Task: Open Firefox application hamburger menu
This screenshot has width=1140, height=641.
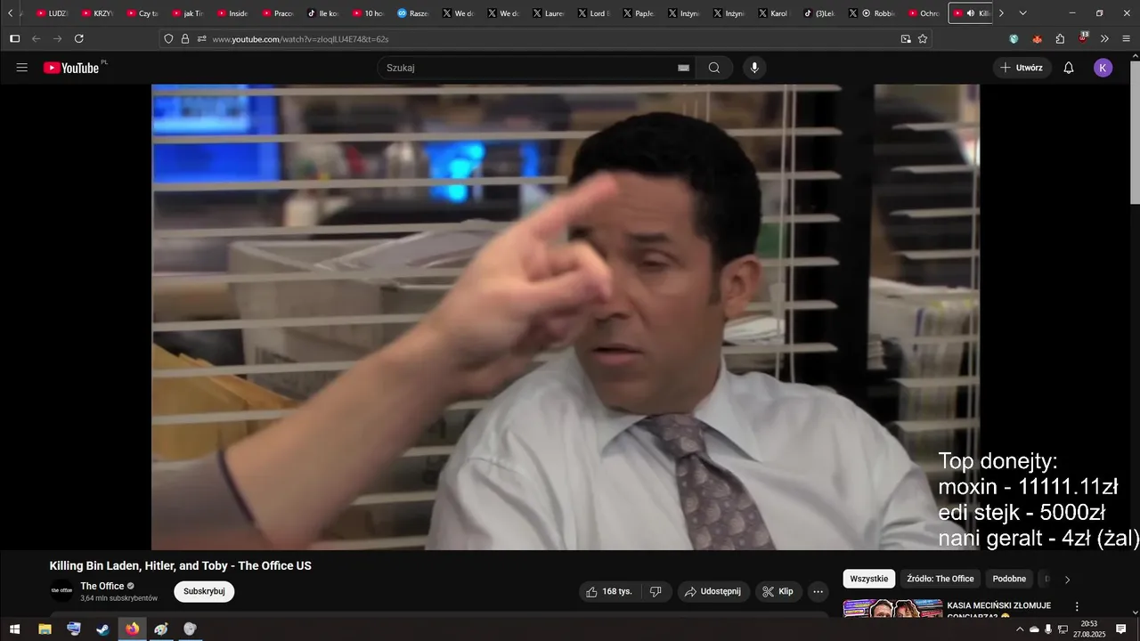Action: pyautogui.click(x=1127, y=39)
